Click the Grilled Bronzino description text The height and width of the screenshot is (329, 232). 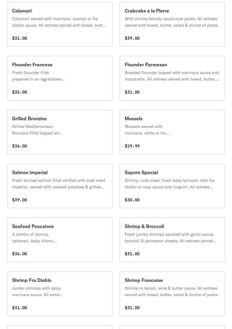coord(37,130)
